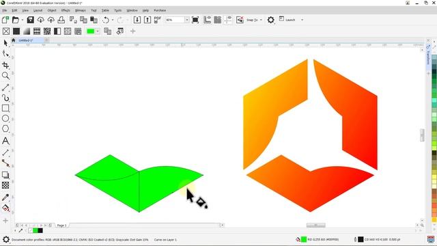This screenshot has width=437, height=246.
Task: Click the Cut icon
Action: coord(73,20)
